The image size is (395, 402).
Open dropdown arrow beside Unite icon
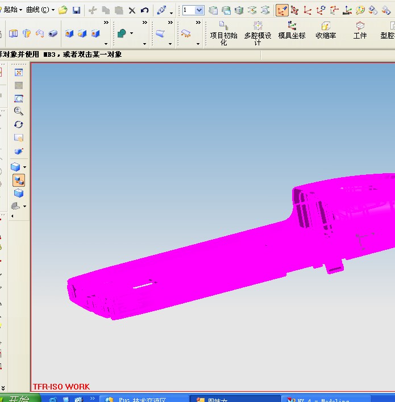(x=131, y=33)
